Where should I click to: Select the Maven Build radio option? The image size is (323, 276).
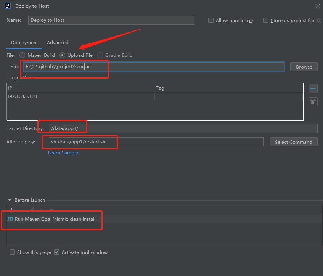[22, 55]
